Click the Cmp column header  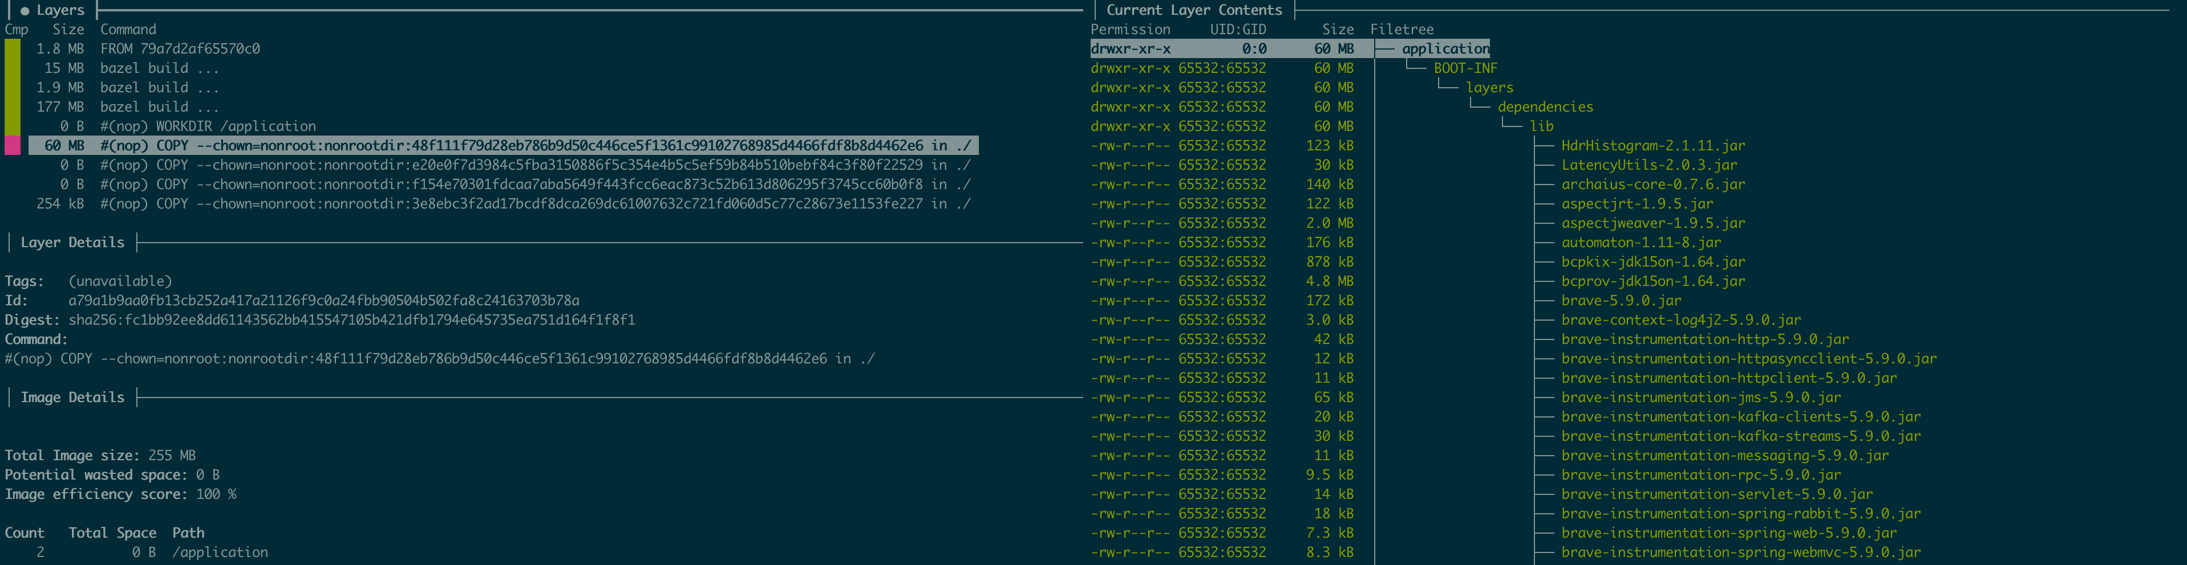tap(16, 30)
